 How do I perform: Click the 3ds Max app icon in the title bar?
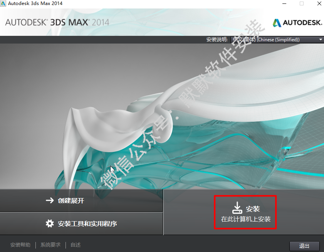(x=3, y=3)
